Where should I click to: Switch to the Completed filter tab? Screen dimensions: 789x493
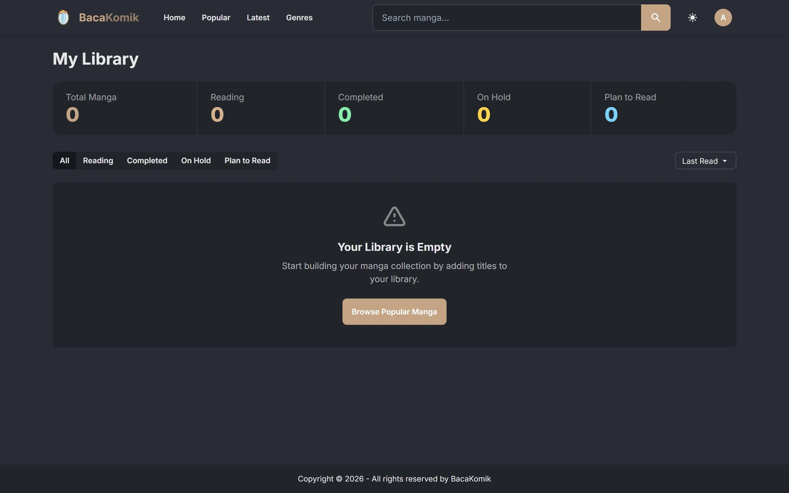coord(147,160)
